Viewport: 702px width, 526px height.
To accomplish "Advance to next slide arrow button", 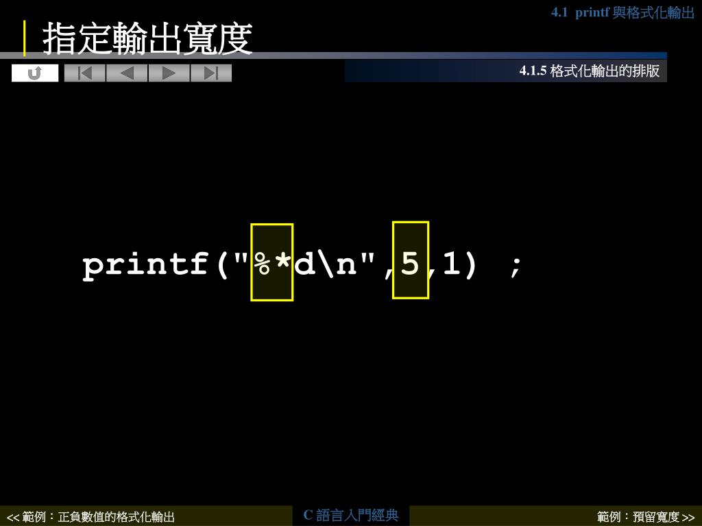I will pyautogui.click(x=169, y=73).
